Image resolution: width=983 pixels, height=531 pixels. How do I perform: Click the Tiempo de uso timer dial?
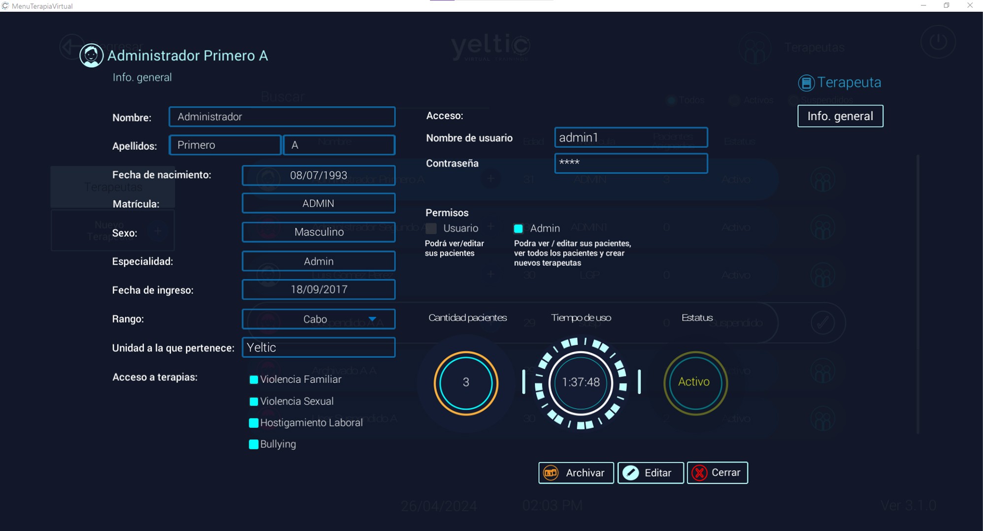tap(581, 383)
